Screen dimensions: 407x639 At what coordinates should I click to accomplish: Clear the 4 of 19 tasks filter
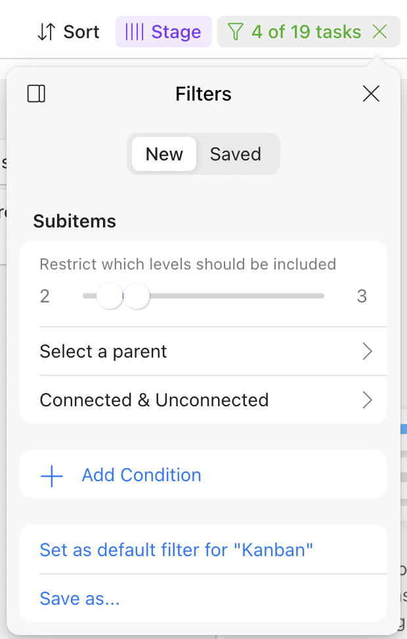(x=379, y=32)
